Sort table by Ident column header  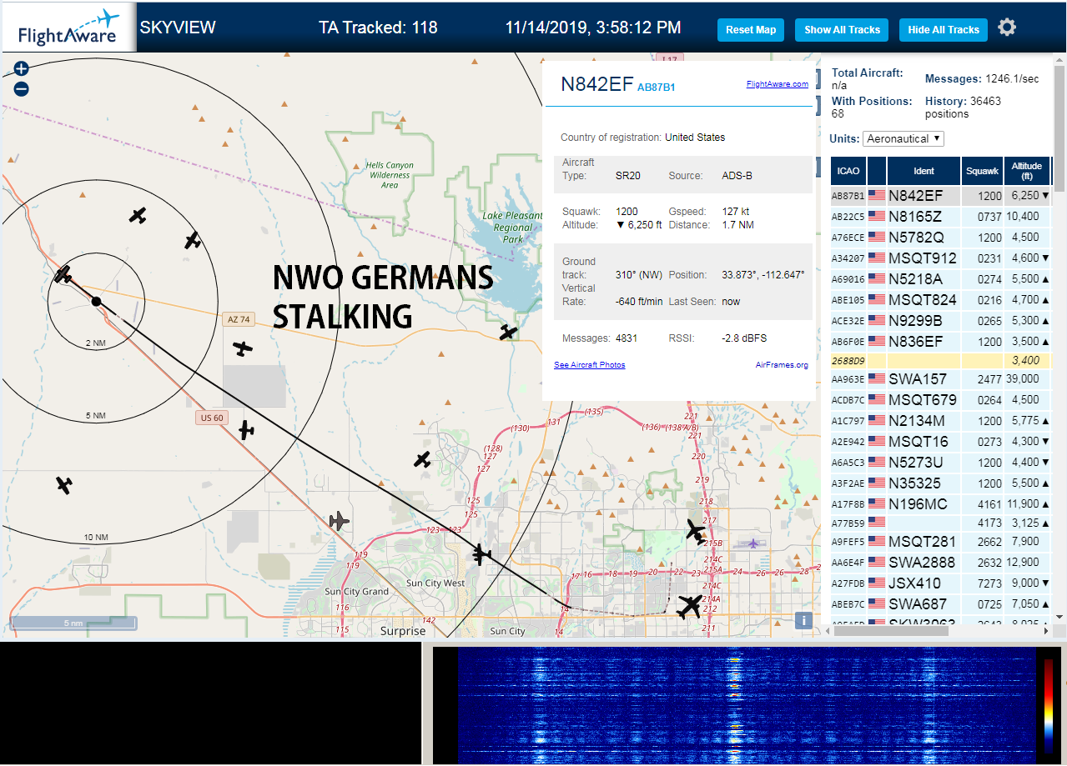pyautogui.click(x=924, y=171)
